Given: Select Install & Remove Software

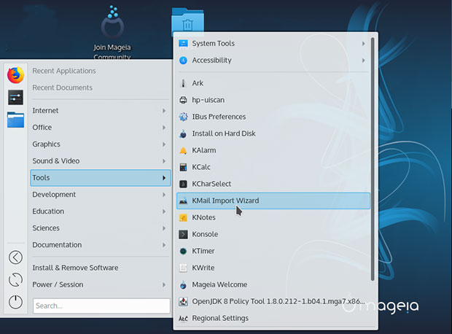Looking at the screenshot, I should 101,268.
